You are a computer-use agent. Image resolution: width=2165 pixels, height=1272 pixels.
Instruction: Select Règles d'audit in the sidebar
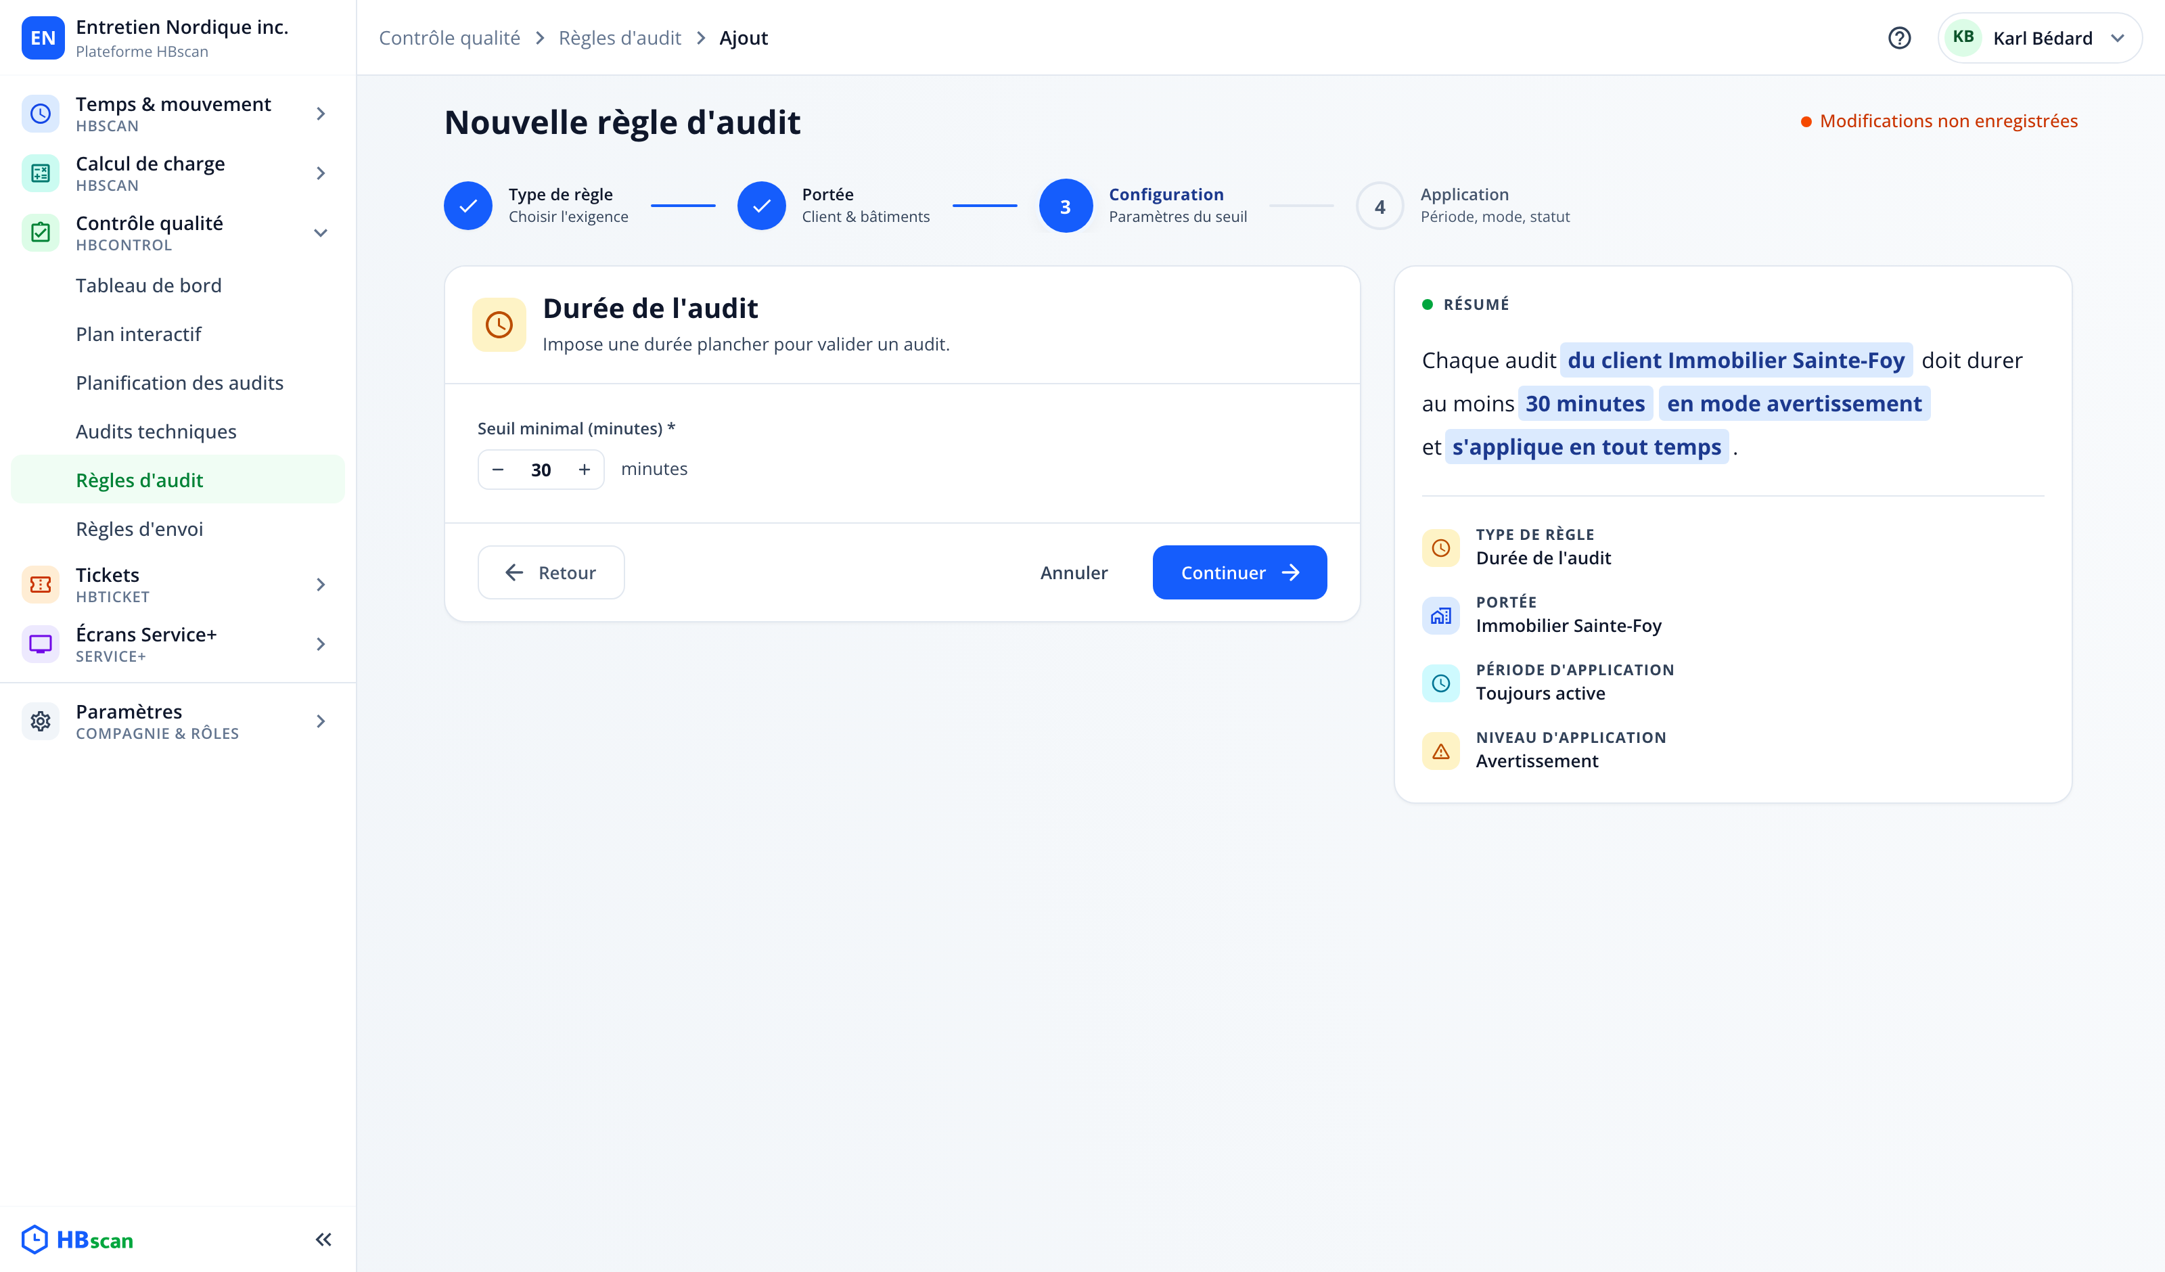click(178, 480)
